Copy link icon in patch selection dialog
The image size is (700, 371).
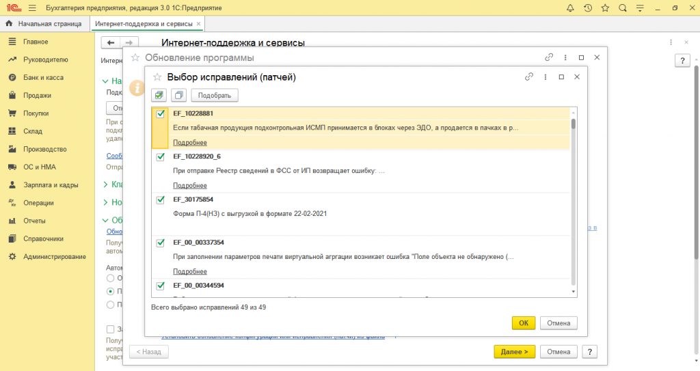pyautogui.click(x=528, y=77)
